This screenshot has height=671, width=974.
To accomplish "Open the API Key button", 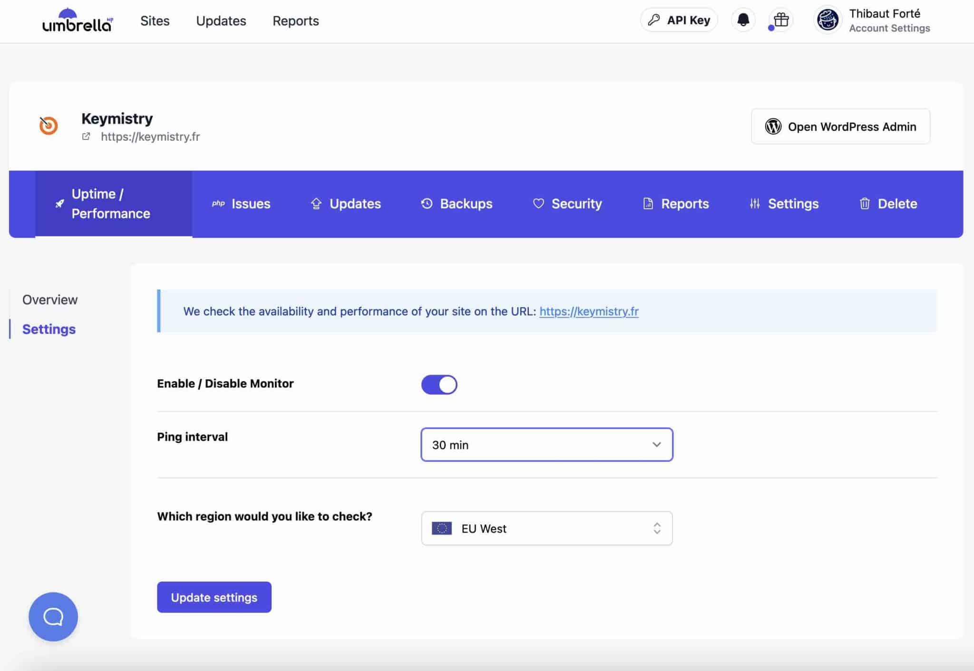I will 679,20.
